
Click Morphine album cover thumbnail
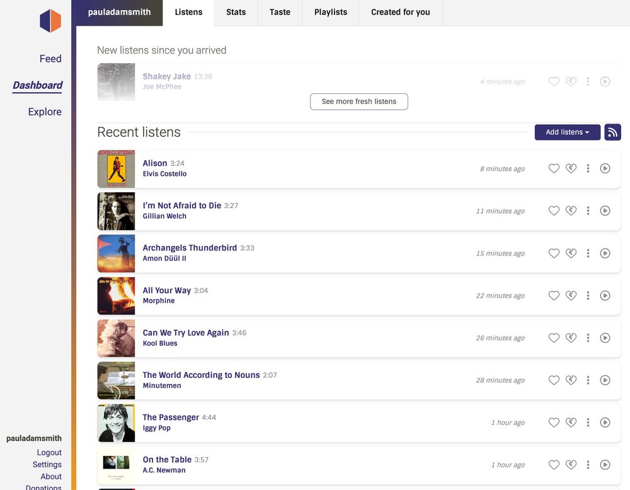click(x=116, y=296)
